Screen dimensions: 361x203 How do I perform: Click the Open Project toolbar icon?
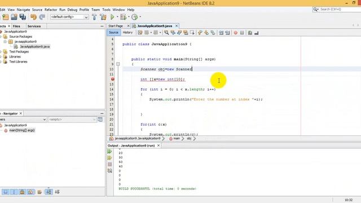(x=14, y=17)
